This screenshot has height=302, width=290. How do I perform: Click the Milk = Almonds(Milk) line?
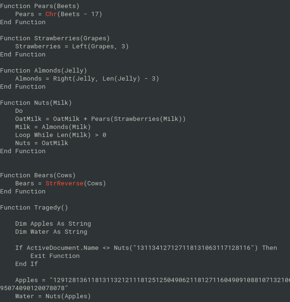pyautogui.click(x=53, y=127)
